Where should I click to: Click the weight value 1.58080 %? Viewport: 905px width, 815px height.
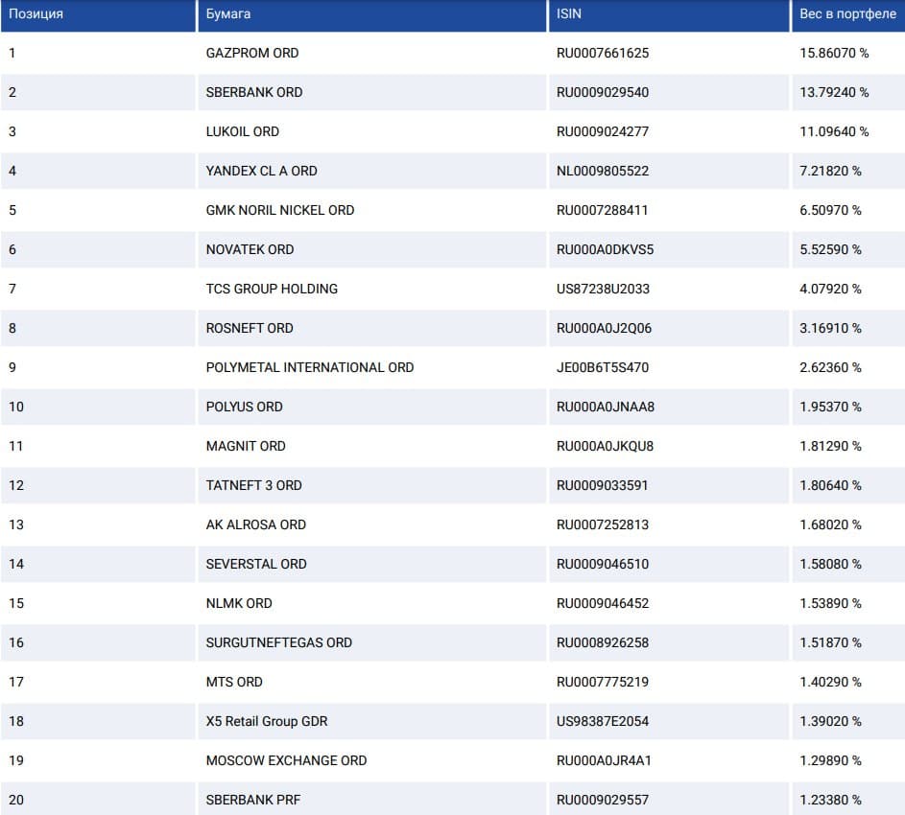pos(830,564)
